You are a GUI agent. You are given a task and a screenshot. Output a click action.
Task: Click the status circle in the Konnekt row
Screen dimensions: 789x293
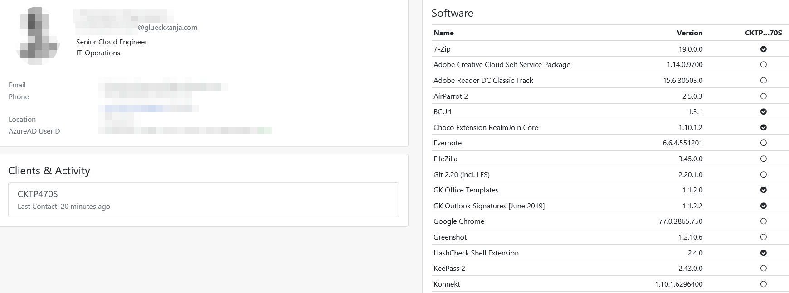[x=764, y=284]
